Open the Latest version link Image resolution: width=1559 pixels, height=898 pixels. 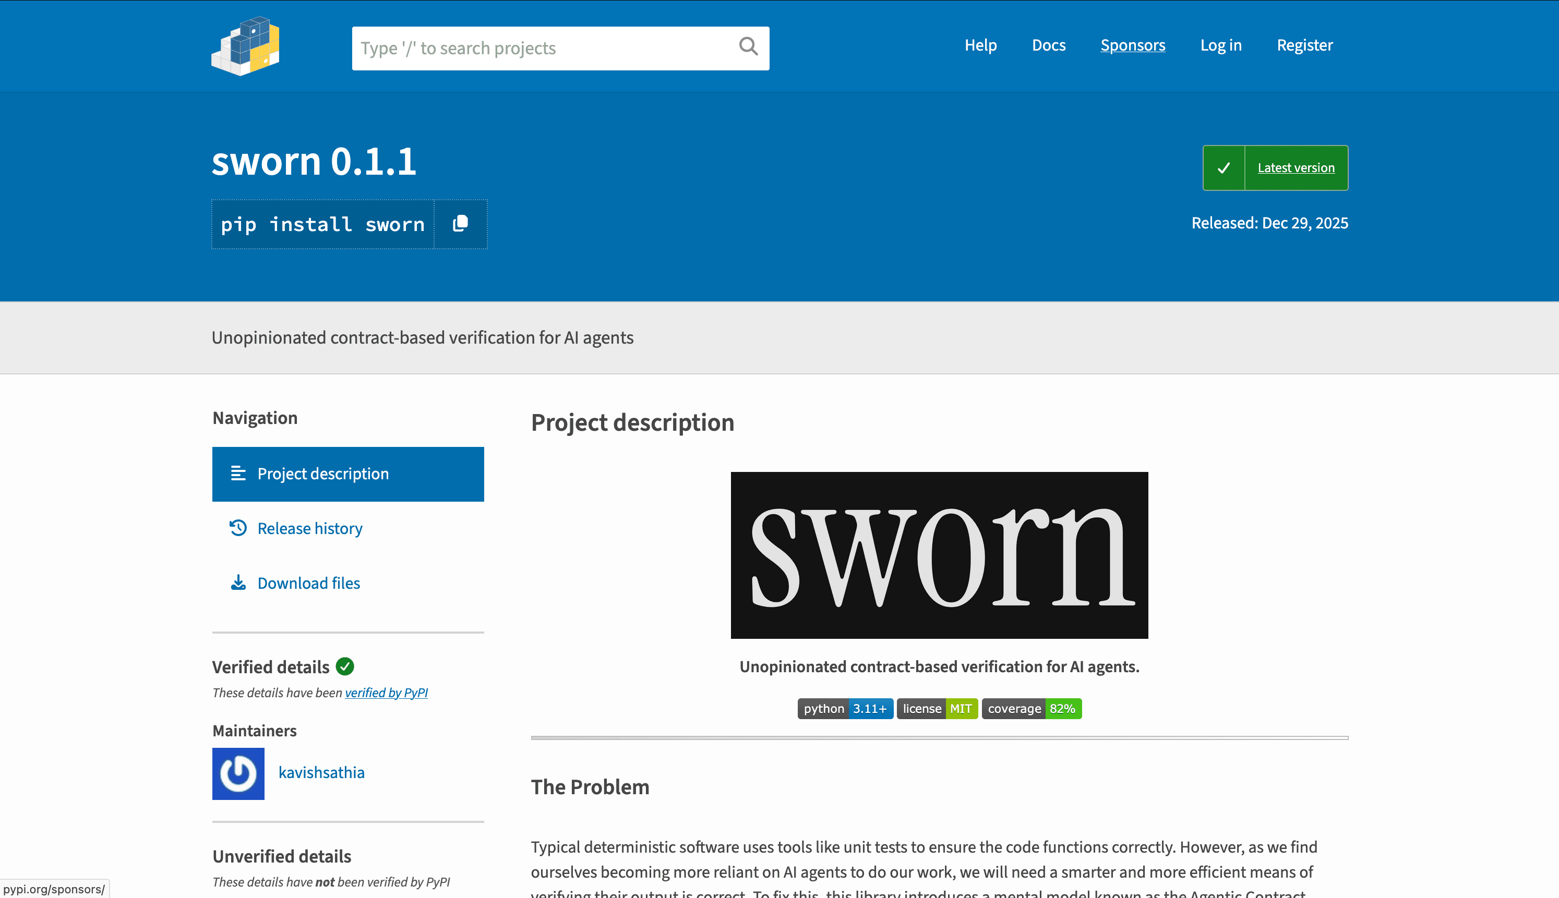(1296, 167)
